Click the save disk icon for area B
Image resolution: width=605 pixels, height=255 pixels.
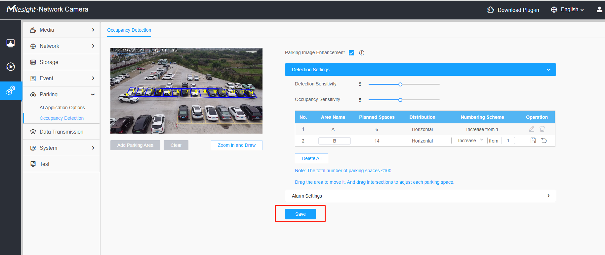533,141
